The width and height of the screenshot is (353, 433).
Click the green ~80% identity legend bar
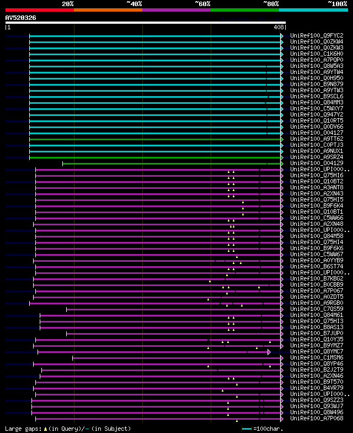coord(245,10)
